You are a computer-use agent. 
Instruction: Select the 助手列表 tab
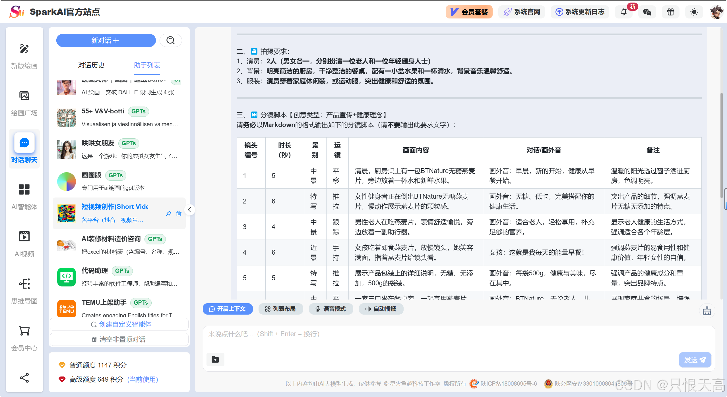point(147,65)
